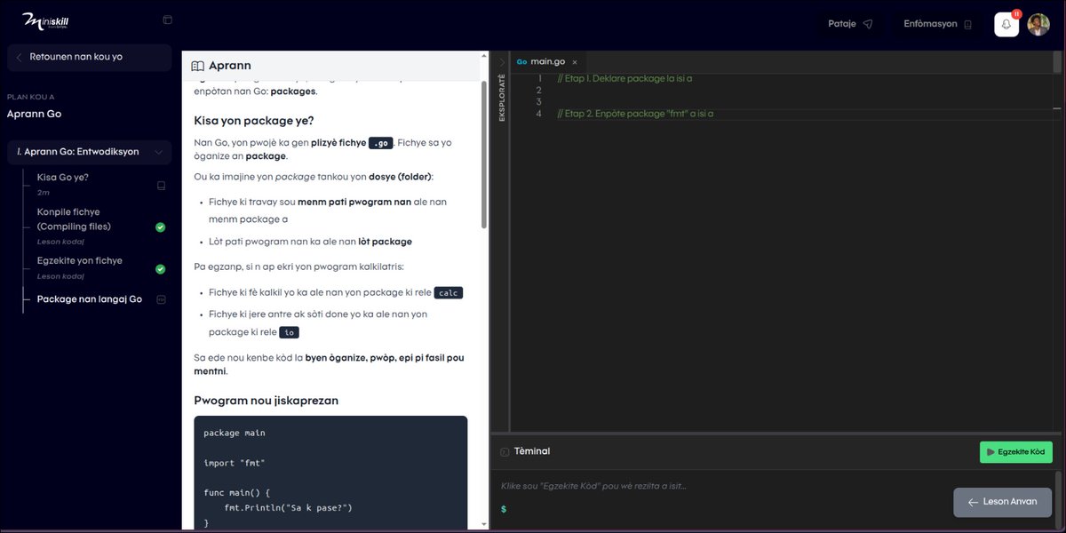Run code with the Egzekite Kòd button
This screenshot has width=1066, height=533.
1015,451
